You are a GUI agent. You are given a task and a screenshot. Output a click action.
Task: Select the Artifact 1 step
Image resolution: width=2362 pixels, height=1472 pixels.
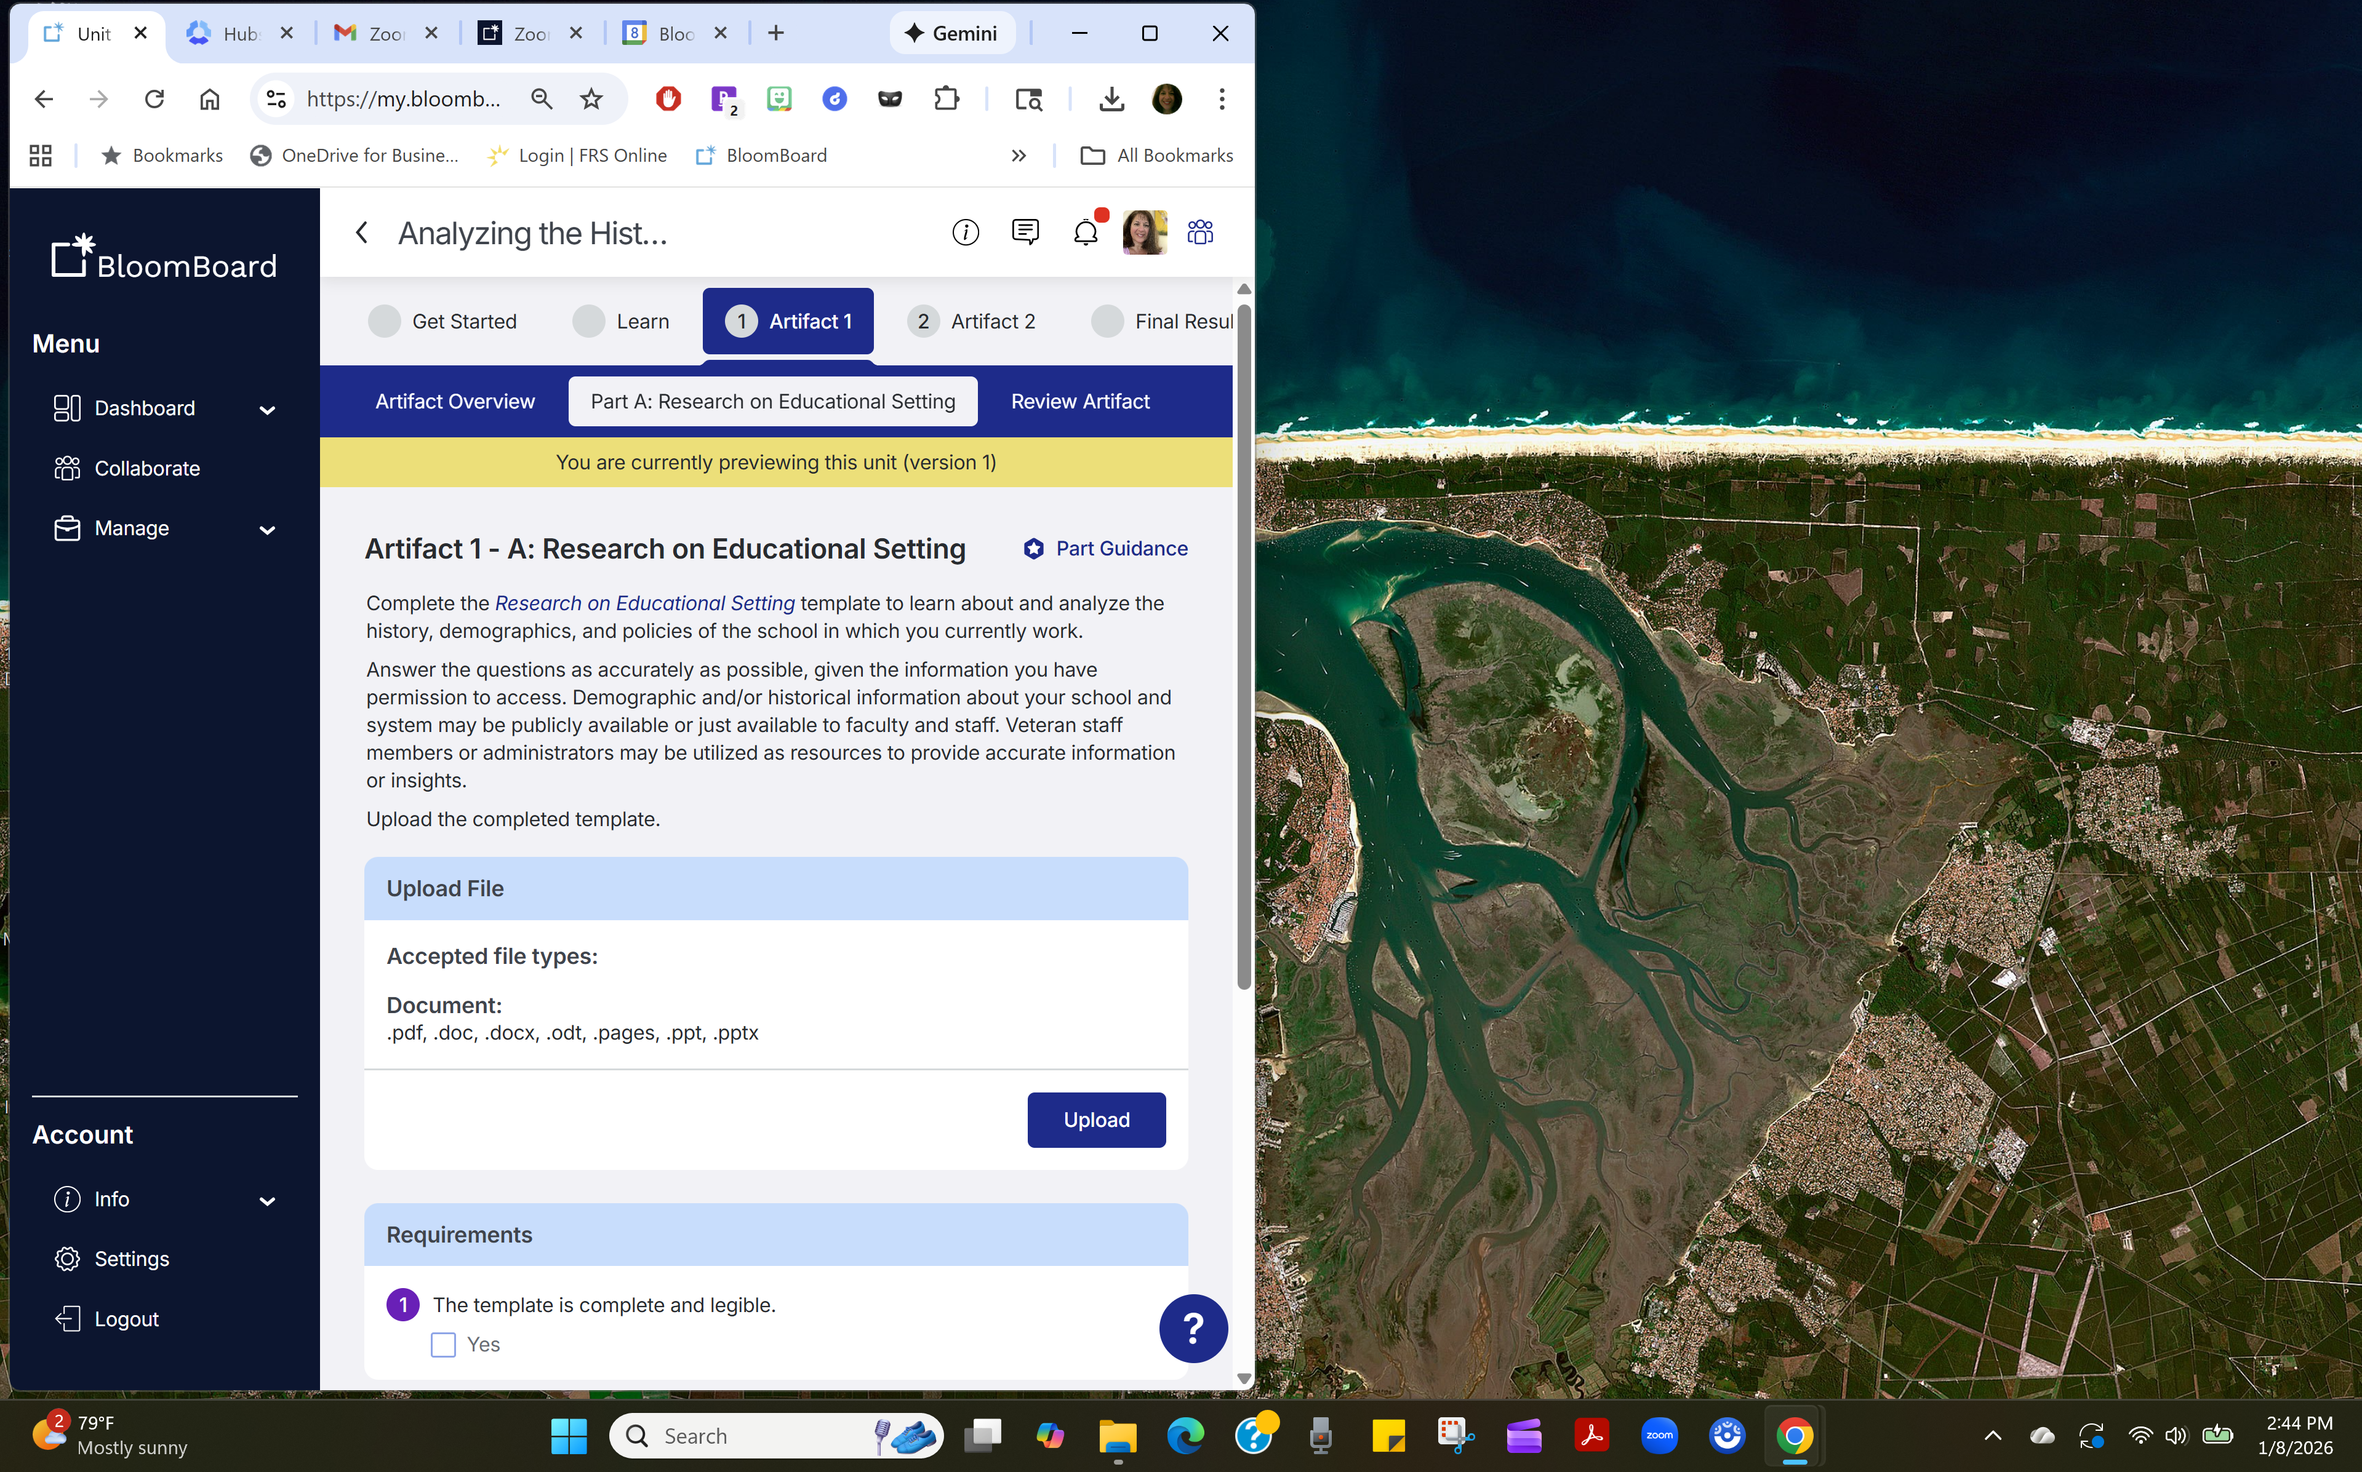pyautogui.click(x=788, y=321)
